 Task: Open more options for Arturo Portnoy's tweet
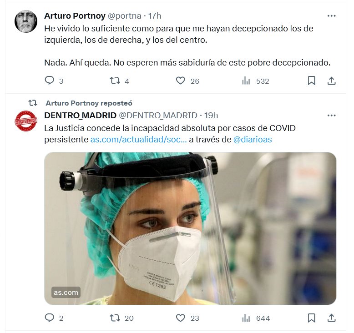point(332,15)
